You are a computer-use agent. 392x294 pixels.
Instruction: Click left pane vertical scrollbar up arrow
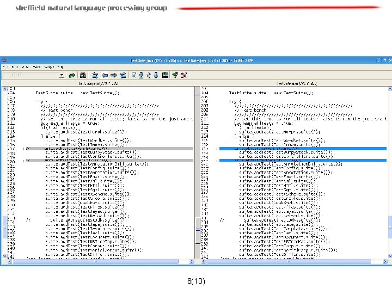click(x=4, y=89)
